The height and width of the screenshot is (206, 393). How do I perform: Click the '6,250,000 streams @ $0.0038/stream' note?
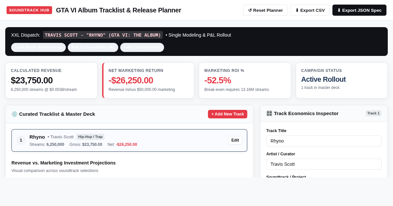pos(44,90)
